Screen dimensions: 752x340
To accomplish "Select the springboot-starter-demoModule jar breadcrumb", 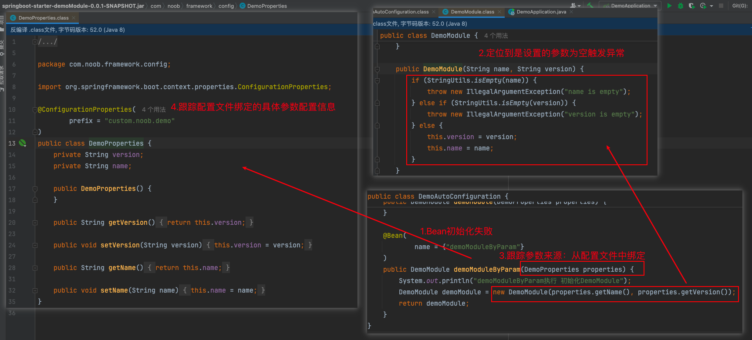I will [x=73, y=6].
